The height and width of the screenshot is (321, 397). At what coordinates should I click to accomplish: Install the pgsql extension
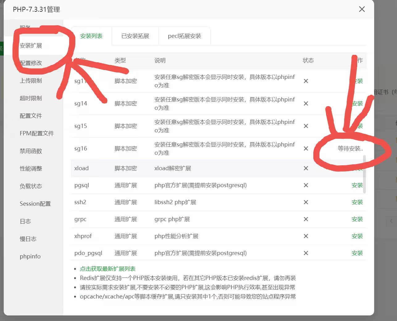[x=357, y=185]
